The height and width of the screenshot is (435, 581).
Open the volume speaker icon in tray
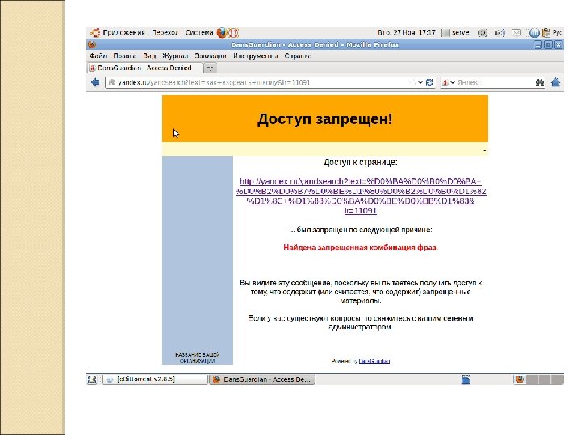tap(499, 33)
